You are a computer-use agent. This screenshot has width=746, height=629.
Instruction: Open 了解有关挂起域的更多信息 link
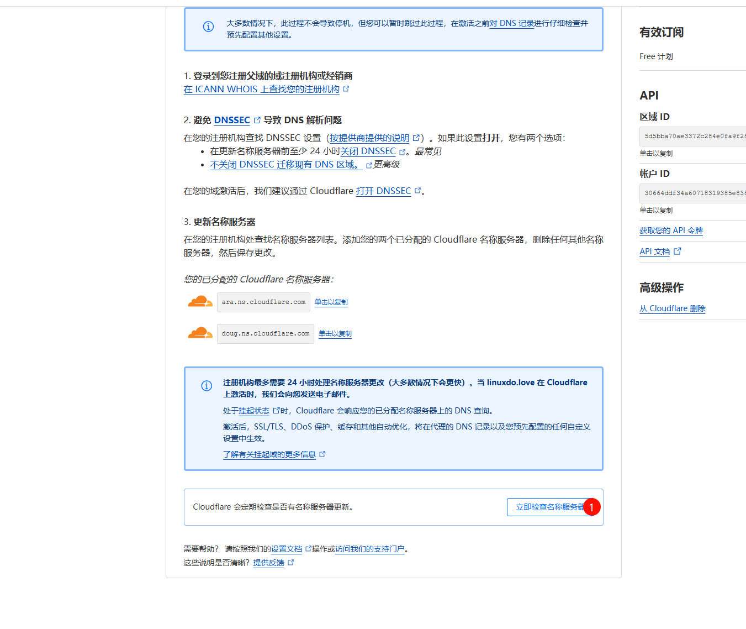269,454
